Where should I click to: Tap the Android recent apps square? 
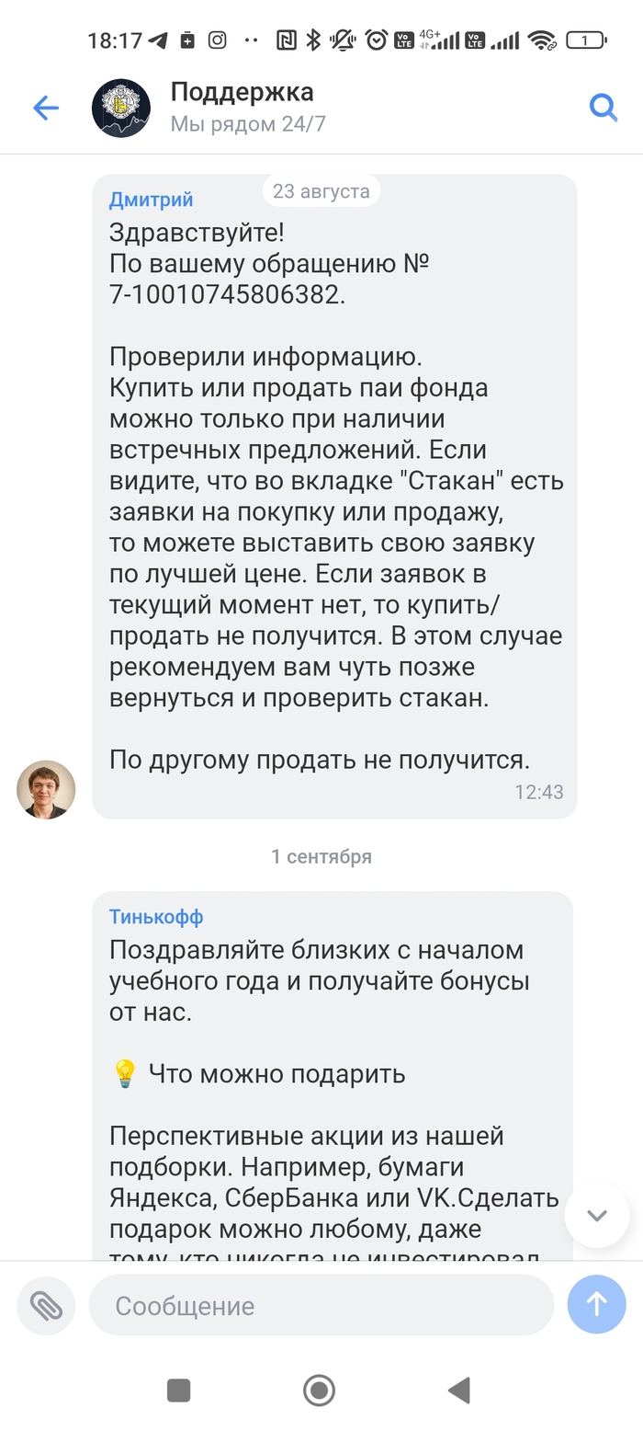(x=178, y=1390)
